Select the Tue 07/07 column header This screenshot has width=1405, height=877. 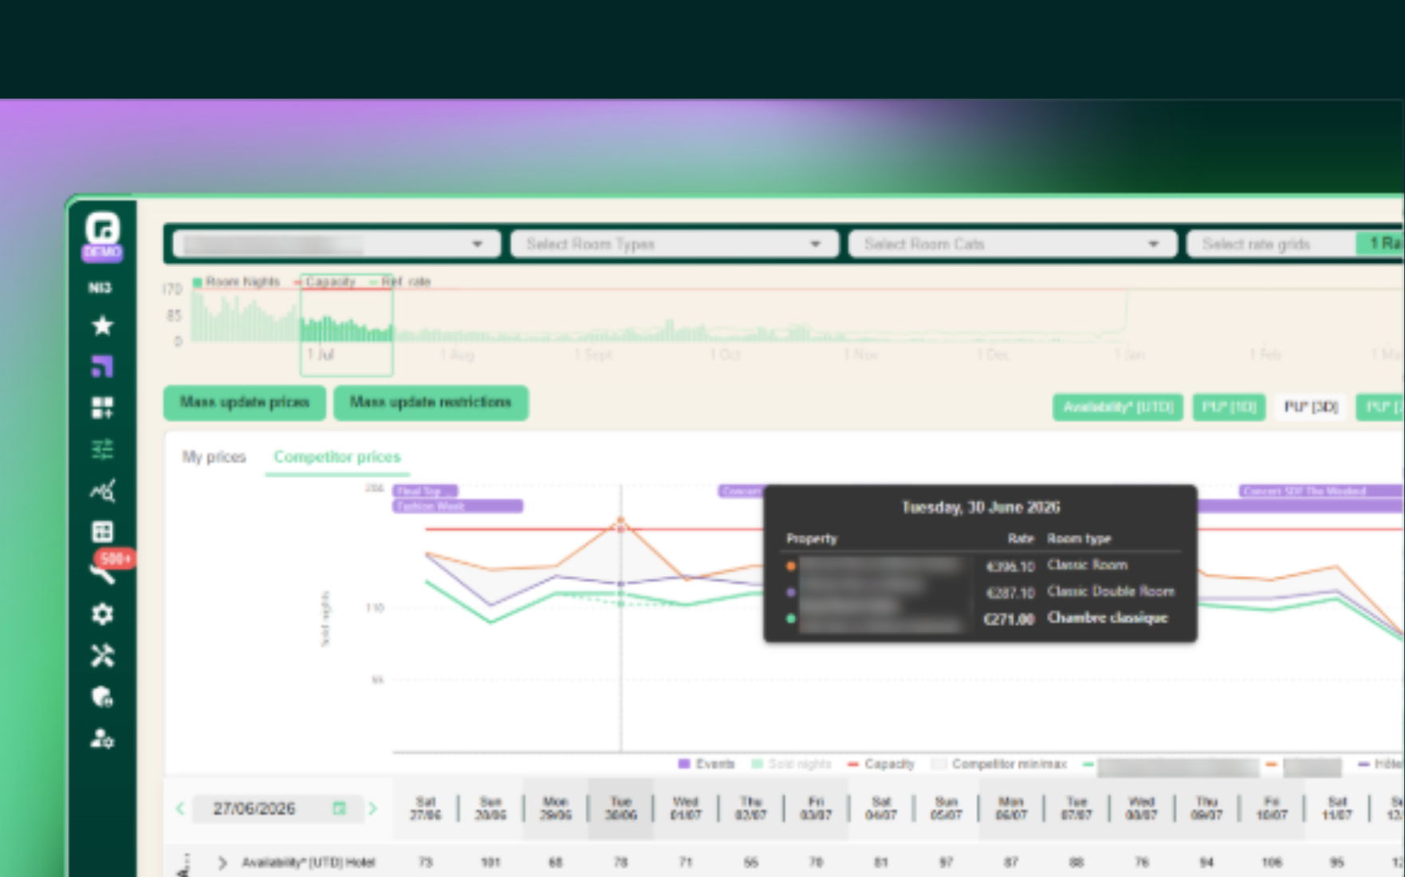click(x=1076, y=808)
